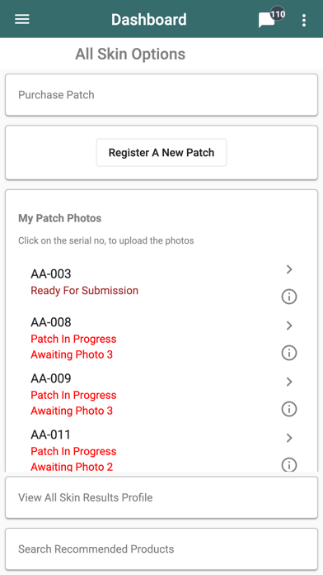Select serial number AA-011
Image resolution: width=323 pixels, height=575 pixels.
click(50, 435)
